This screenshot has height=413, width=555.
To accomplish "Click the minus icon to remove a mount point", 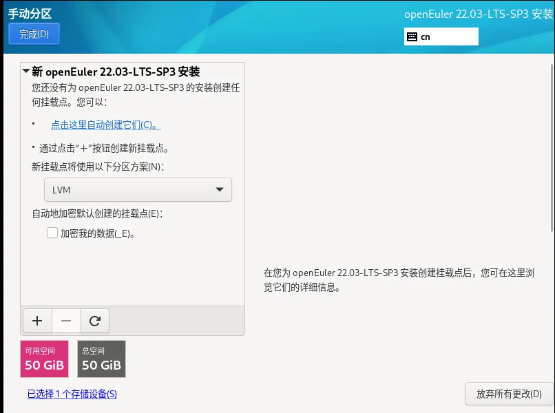I will (66, 321).
